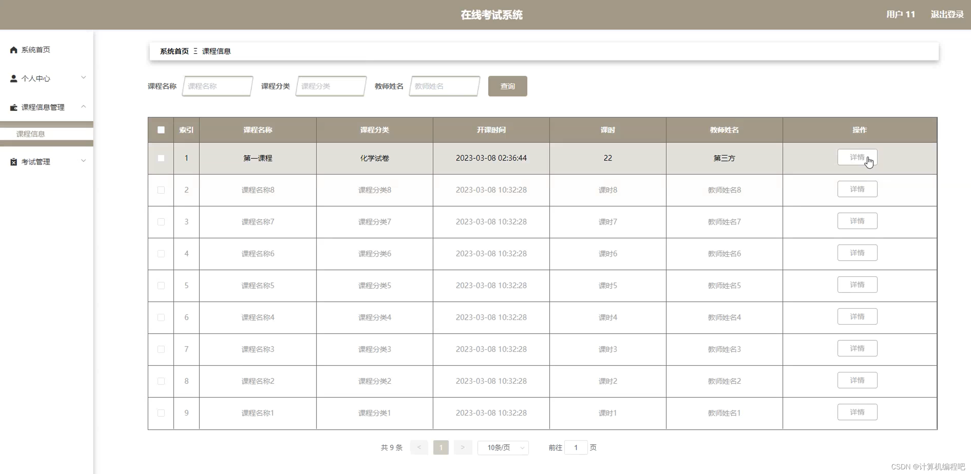Click the briefcase icon for 课程信息管理
Image resolution: width=971 pixels, height=474 pixels.
click(13, 108)
